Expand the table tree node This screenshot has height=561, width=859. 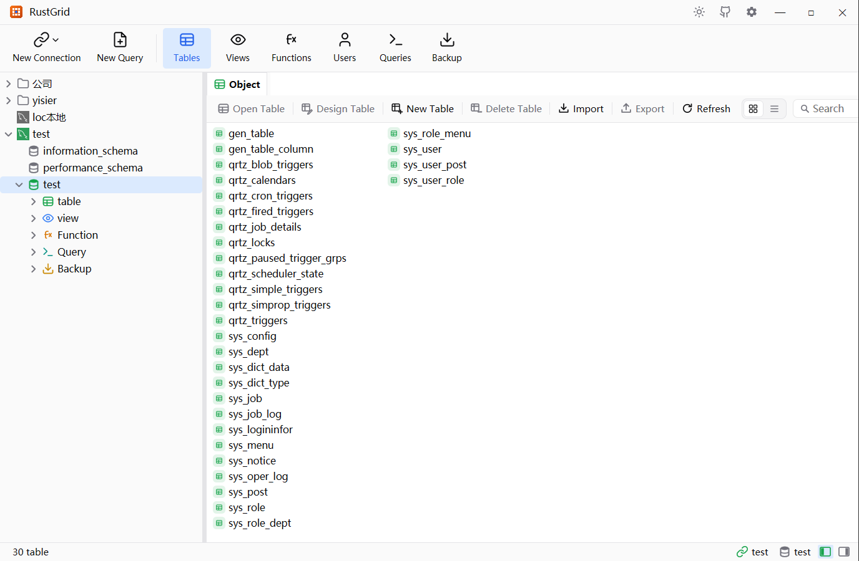tap(34, 201)
